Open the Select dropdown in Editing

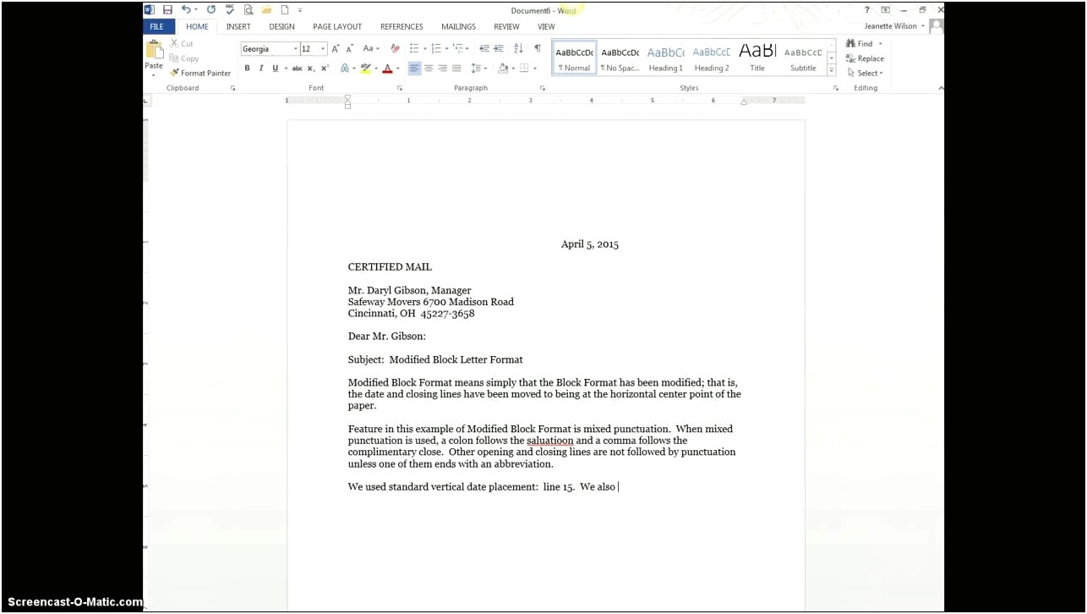tap(865, 74)
